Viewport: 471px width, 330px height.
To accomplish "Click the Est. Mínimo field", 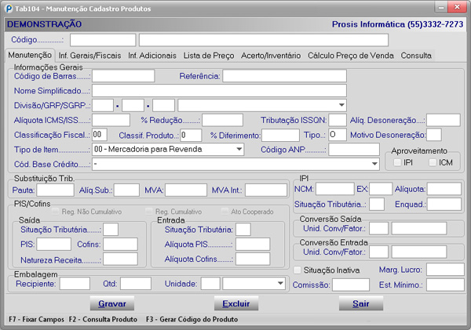I will [x=445, y=285].
